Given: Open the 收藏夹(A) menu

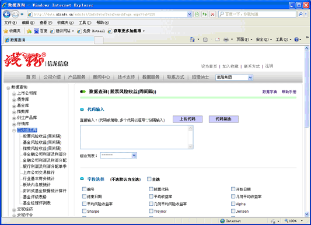Looking at the screenshot, I should click(x=65, y=23).
